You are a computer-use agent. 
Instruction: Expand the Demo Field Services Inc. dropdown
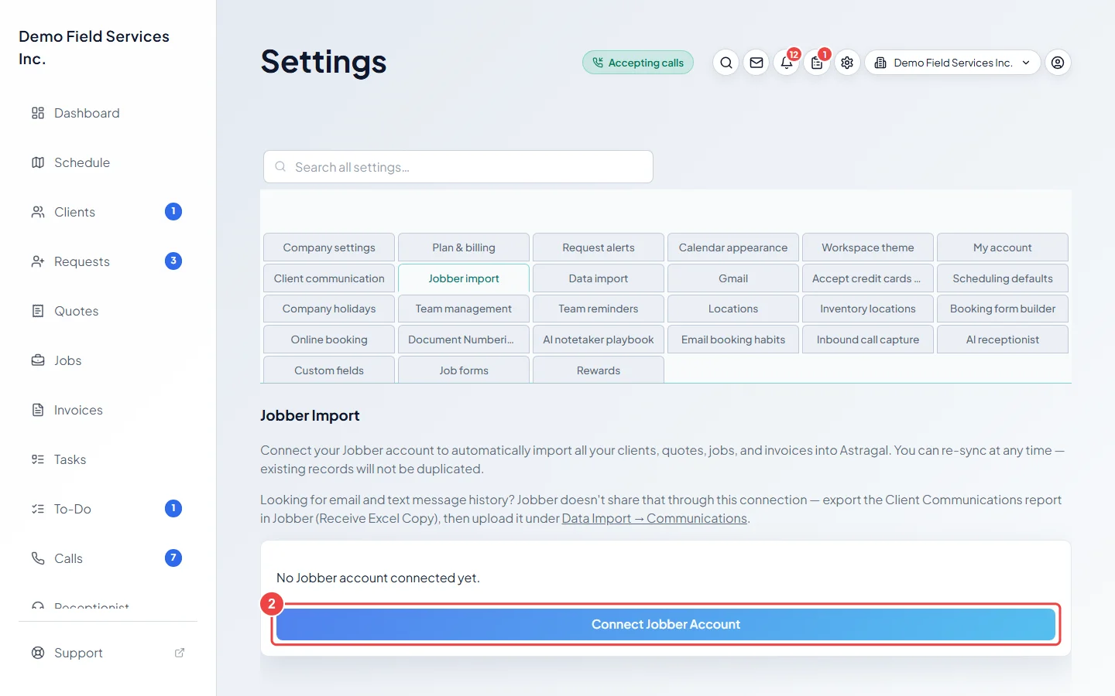point(952,63)
